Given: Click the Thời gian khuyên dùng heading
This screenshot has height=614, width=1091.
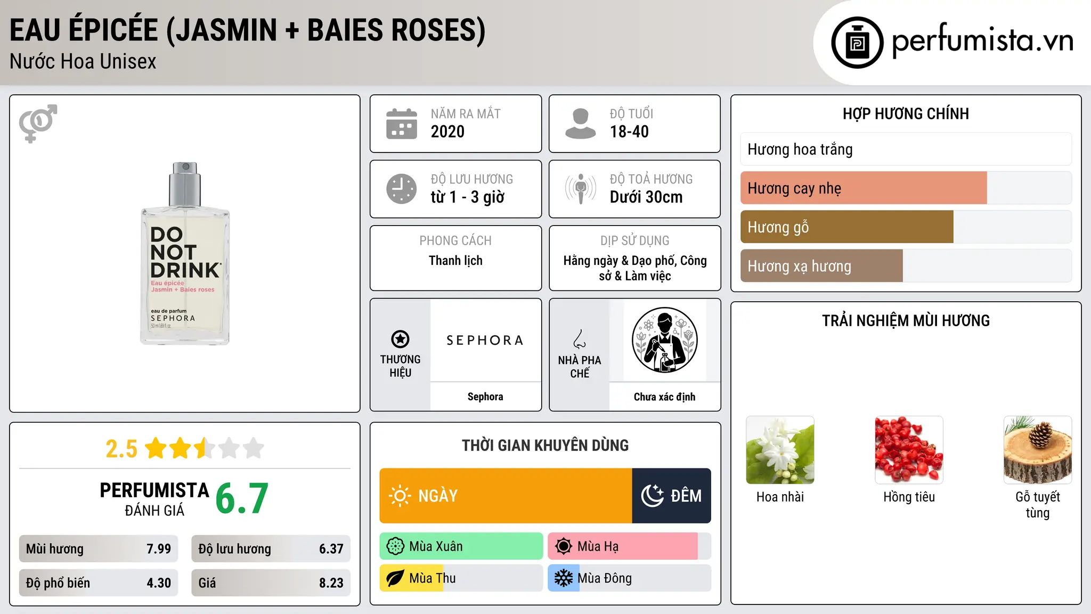Looking at the screenshot, I should click(545, 446).
